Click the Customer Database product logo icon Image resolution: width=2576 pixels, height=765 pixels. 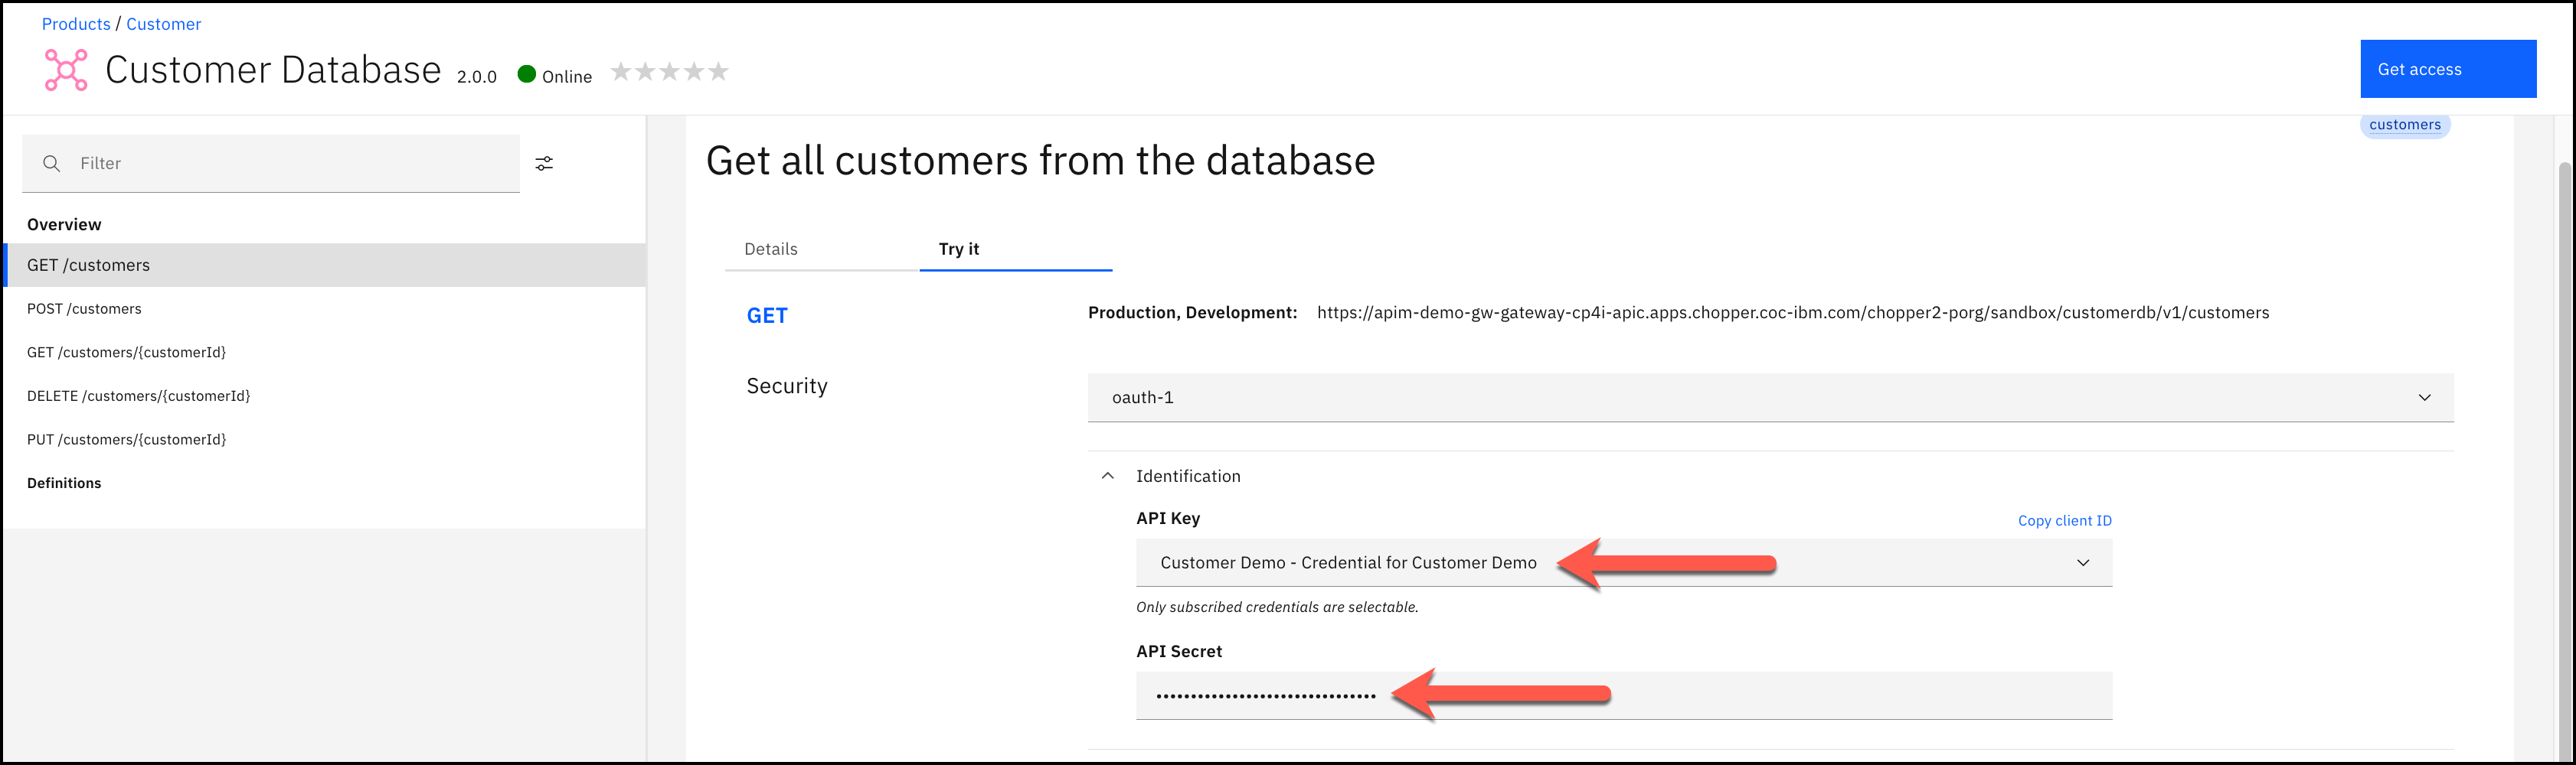[x=66, y=70]
